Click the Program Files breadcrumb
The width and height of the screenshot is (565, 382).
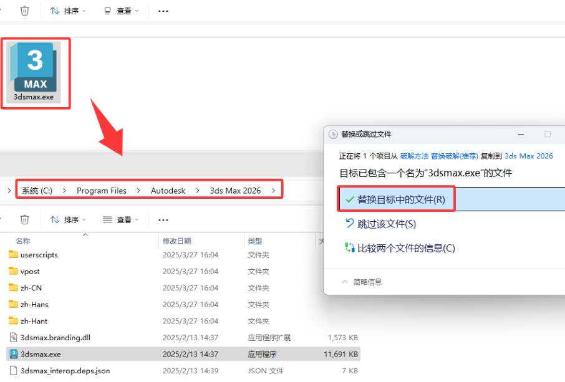pyautogui.click(x=101, y=191)
